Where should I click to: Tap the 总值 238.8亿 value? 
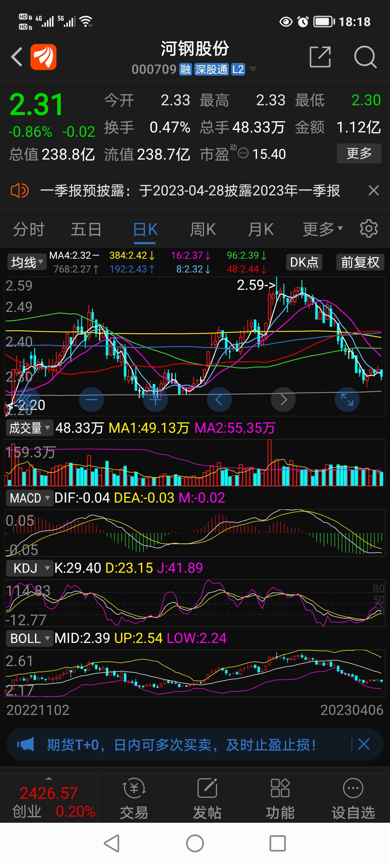(68, 154)
